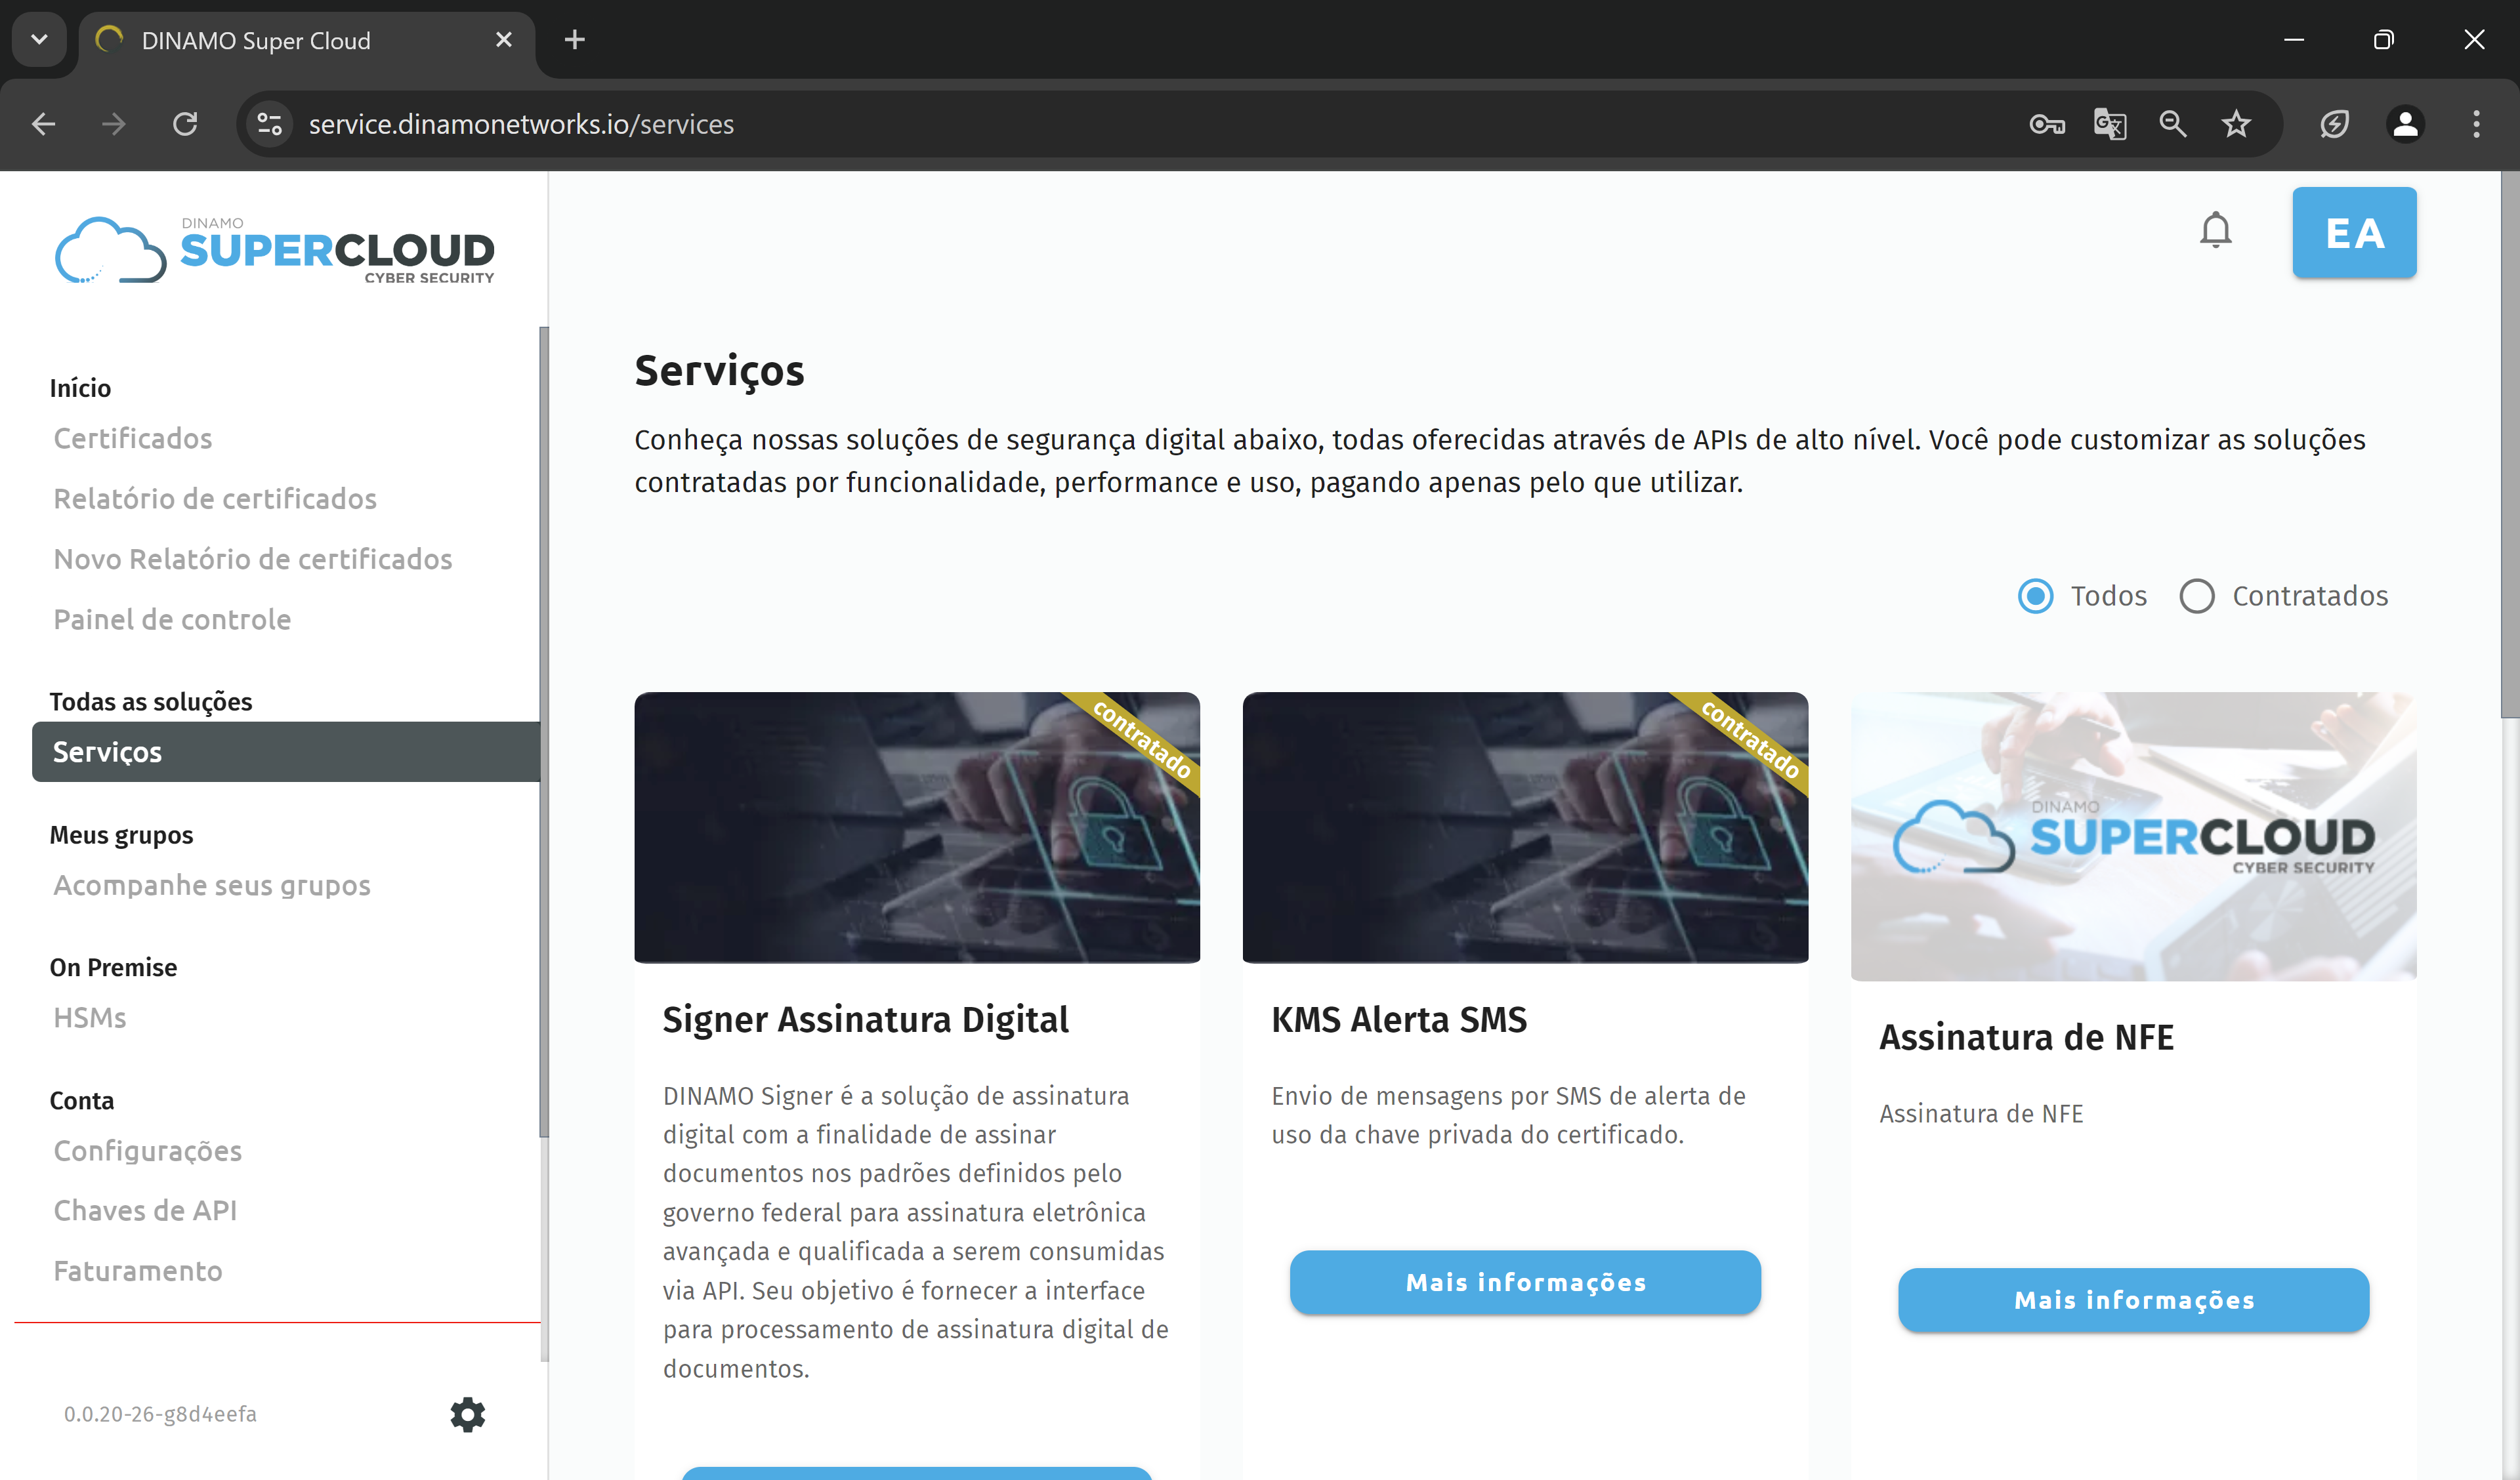Select the Contratados radio button
The image size is (2520, 1480).
pos(2197,596)
